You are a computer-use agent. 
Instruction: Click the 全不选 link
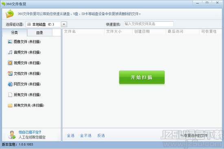click(x=86, y=136)
